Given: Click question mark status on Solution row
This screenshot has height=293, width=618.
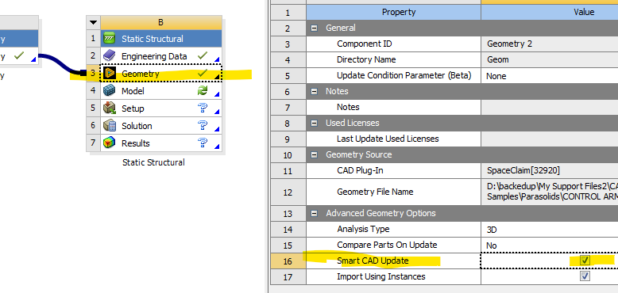Looking at the screenshot, I should (203, 125).
